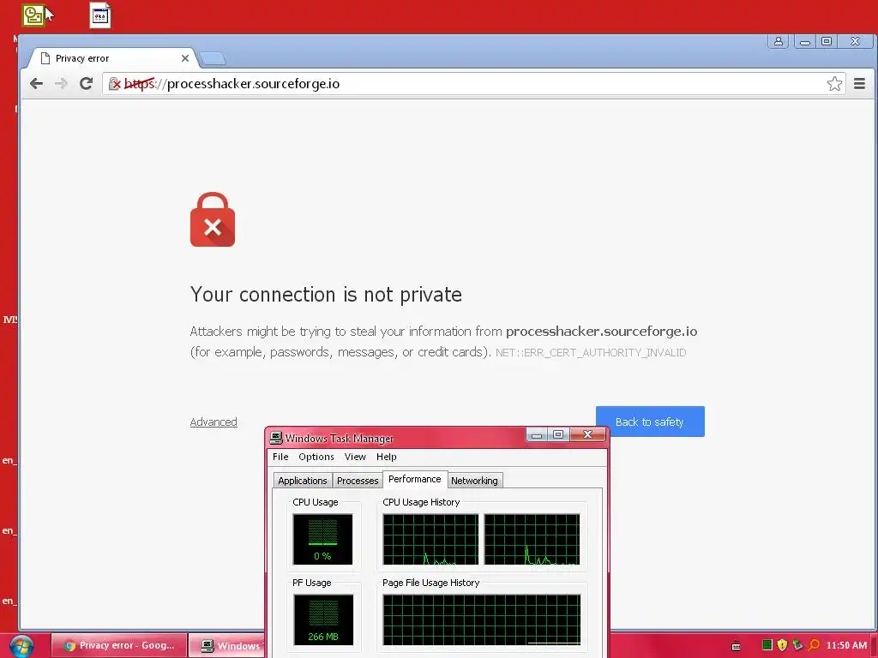This screenshot has width=878, height=658.
Task: Click the red broken padlock image
Action: point(213,219)
